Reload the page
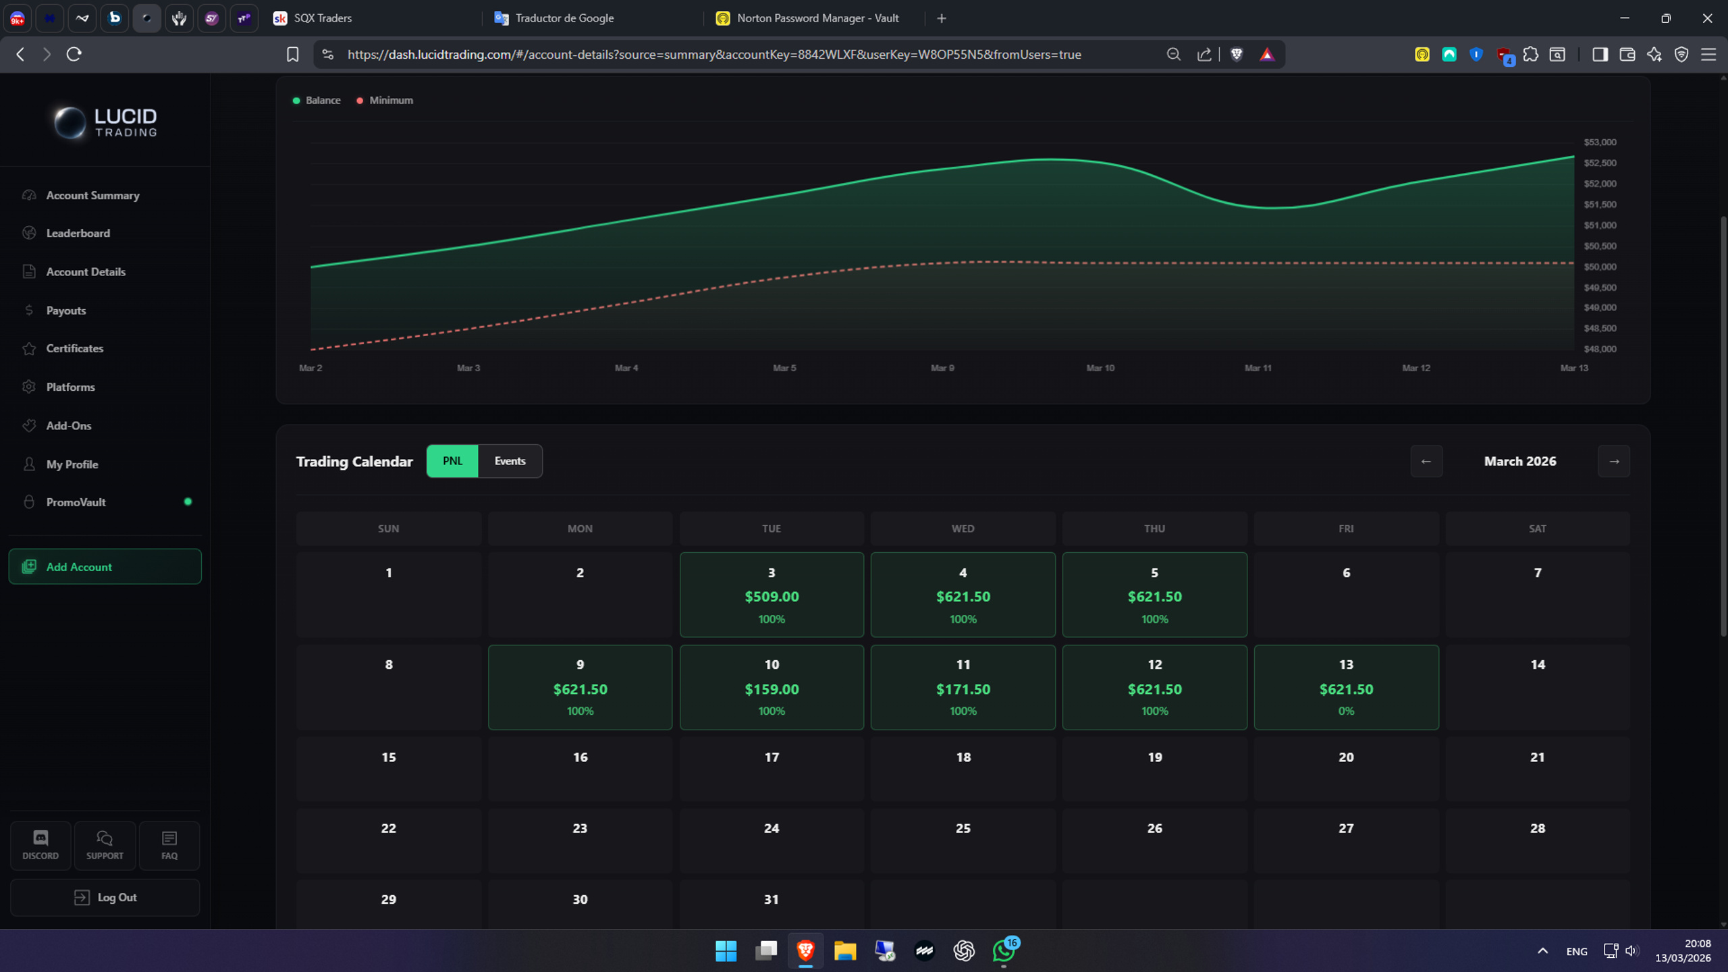1728x972 pixels. point(74,54)
